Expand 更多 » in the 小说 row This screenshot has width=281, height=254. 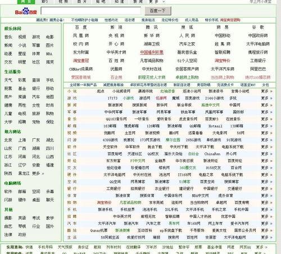pyautogui.click(x=267, y=91)
